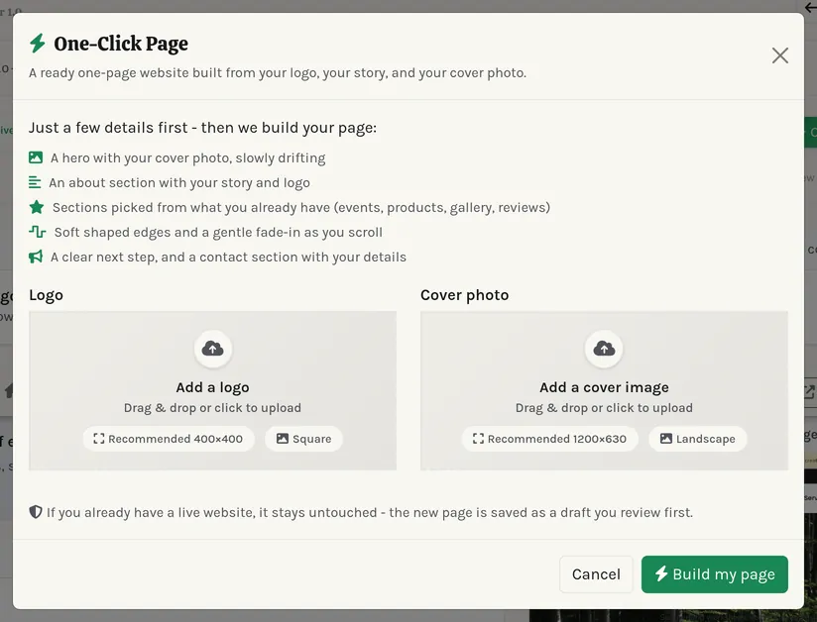This screenshot has height=622, width=817.
Task: Click the expand icon in Recommended 1200×630 chip
Action: (x=478, y=438)
